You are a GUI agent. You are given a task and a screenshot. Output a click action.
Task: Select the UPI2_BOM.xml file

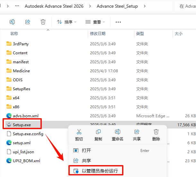23,161
